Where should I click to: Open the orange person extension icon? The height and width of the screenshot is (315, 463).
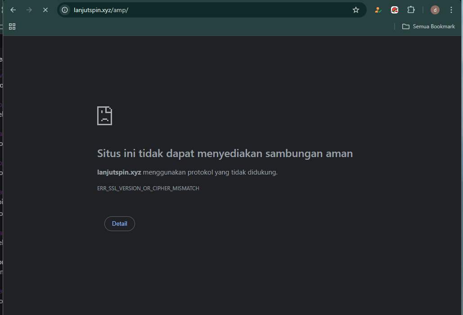378,10
